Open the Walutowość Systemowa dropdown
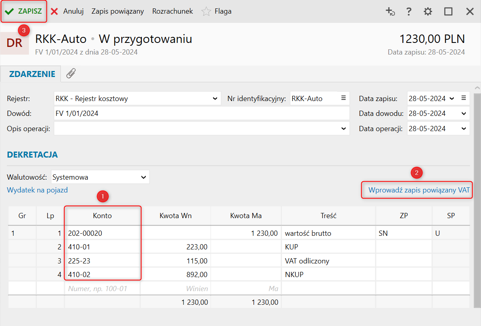This screenshot has height=326, width=481. pos(143,177)
